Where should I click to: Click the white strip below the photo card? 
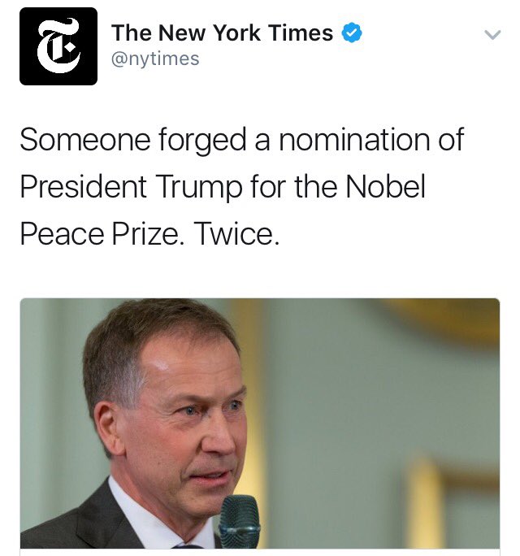click(260, 553)
